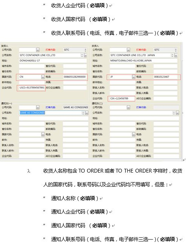Image resolution: width=186 pixels, height=243 pixels.
Task: Open 通知方(一) 公司代码 lookup button
Action: (38, 107)
